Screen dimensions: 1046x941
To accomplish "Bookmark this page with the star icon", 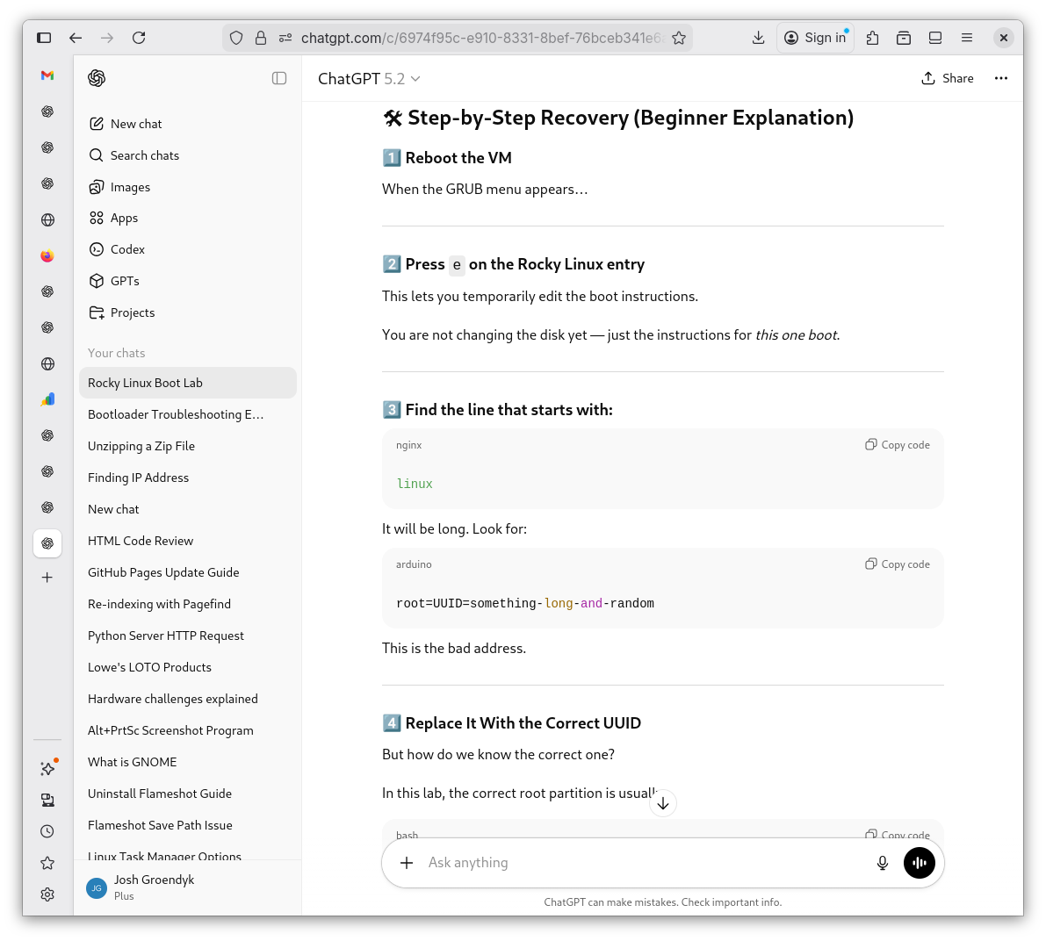I will click(x=679, y=38).
